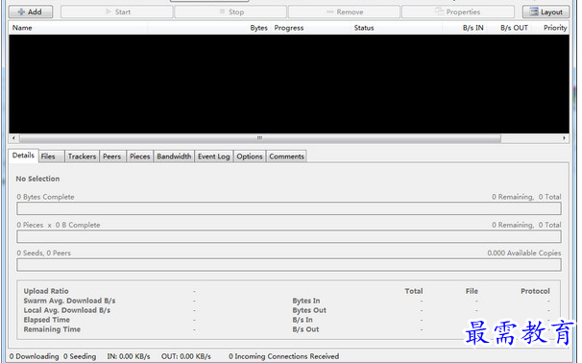The width and height of the screenshot is (582, 363).
Task: Click the 'Remaining Time' label
Action: coord(52,329)
